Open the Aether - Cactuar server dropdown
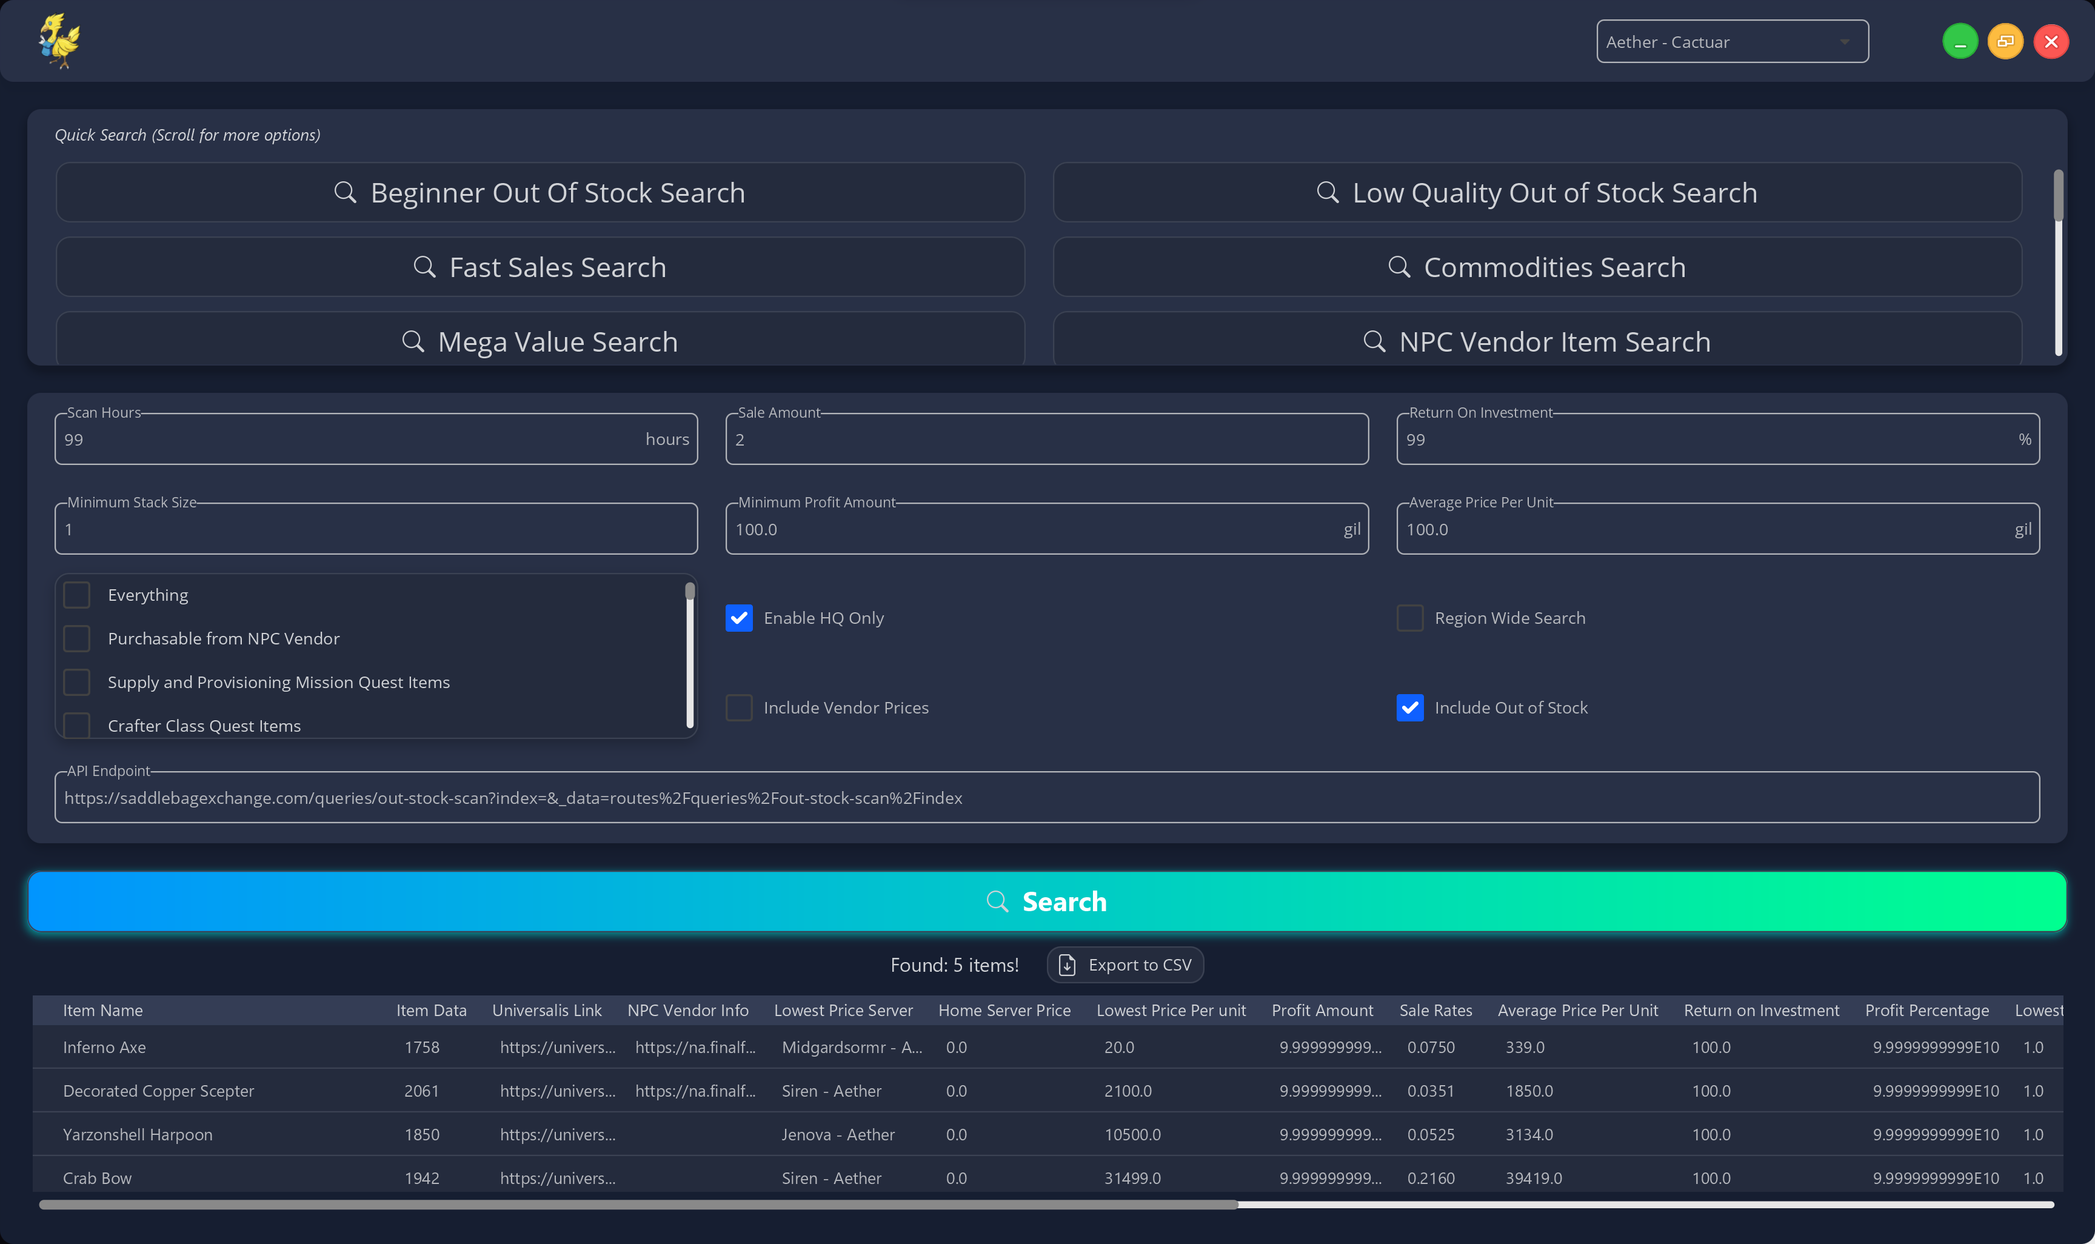2095x1244 pixels. pos(1731,41)
